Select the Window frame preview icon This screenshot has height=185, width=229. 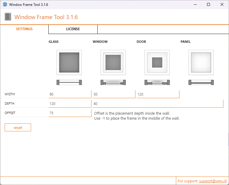[113, 62]
